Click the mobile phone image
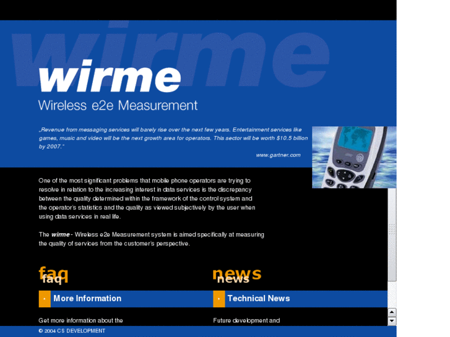The width and height of the screenshot is (450, 337). [354, 157]
